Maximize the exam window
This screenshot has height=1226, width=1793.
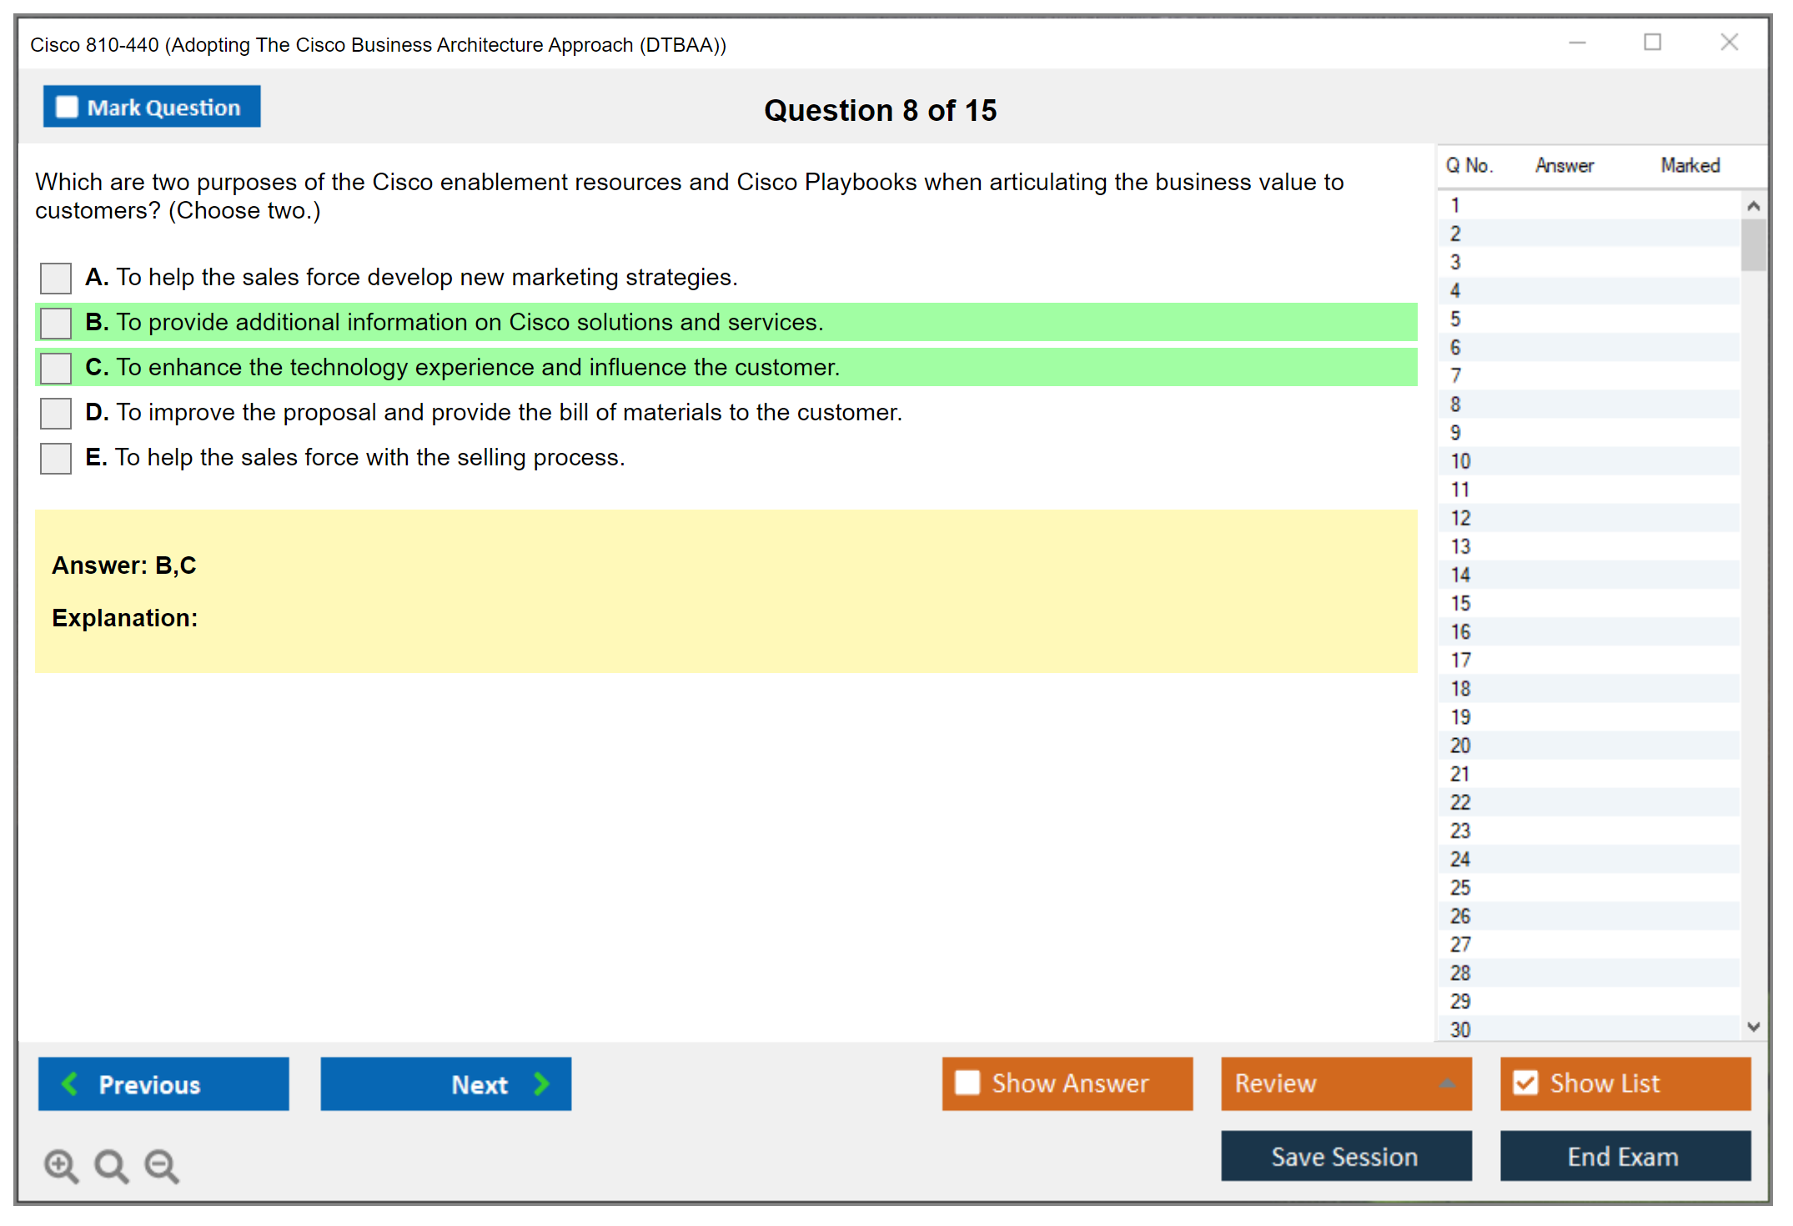click(x=1652, y=43)
